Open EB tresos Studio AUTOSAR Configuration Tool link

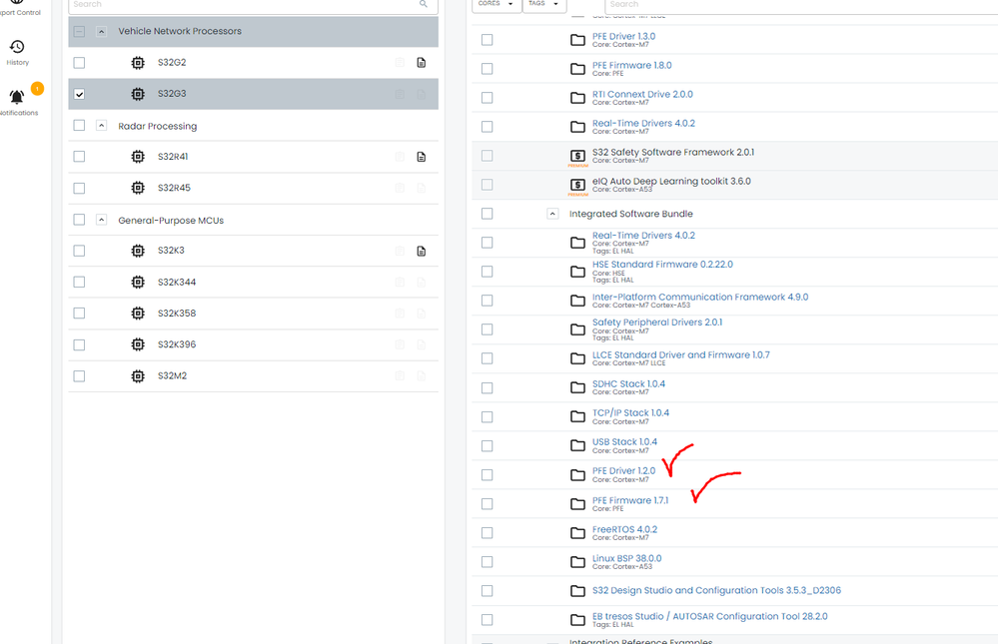tap(709, 616)
